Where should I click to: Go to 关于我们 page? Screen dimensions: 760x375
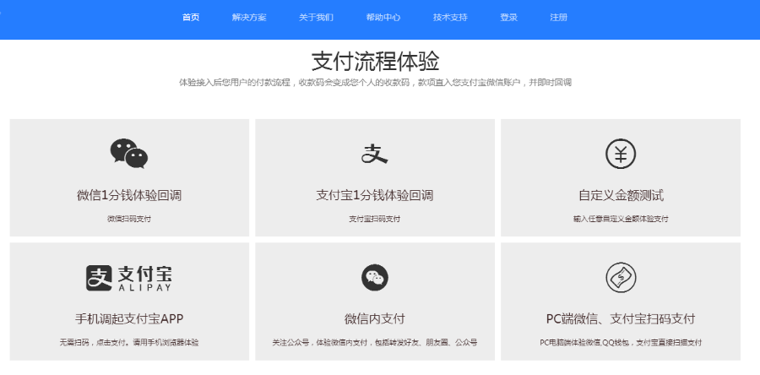coord(316,18)
